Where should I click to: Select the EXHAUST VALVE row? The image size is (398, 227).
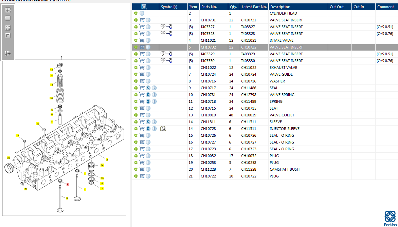[283, 68]
